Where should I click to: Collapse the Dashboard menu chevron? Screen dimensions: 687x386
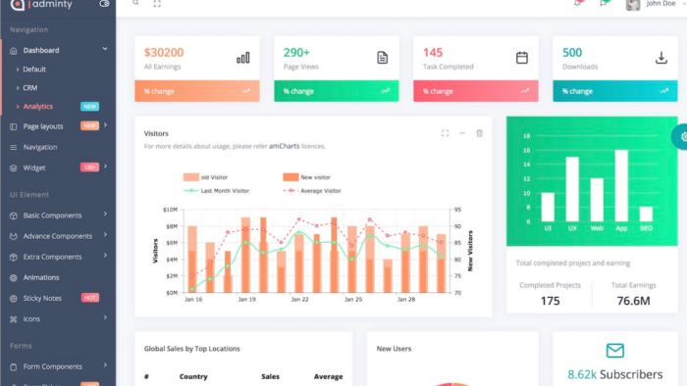click(x=105, y=49)
